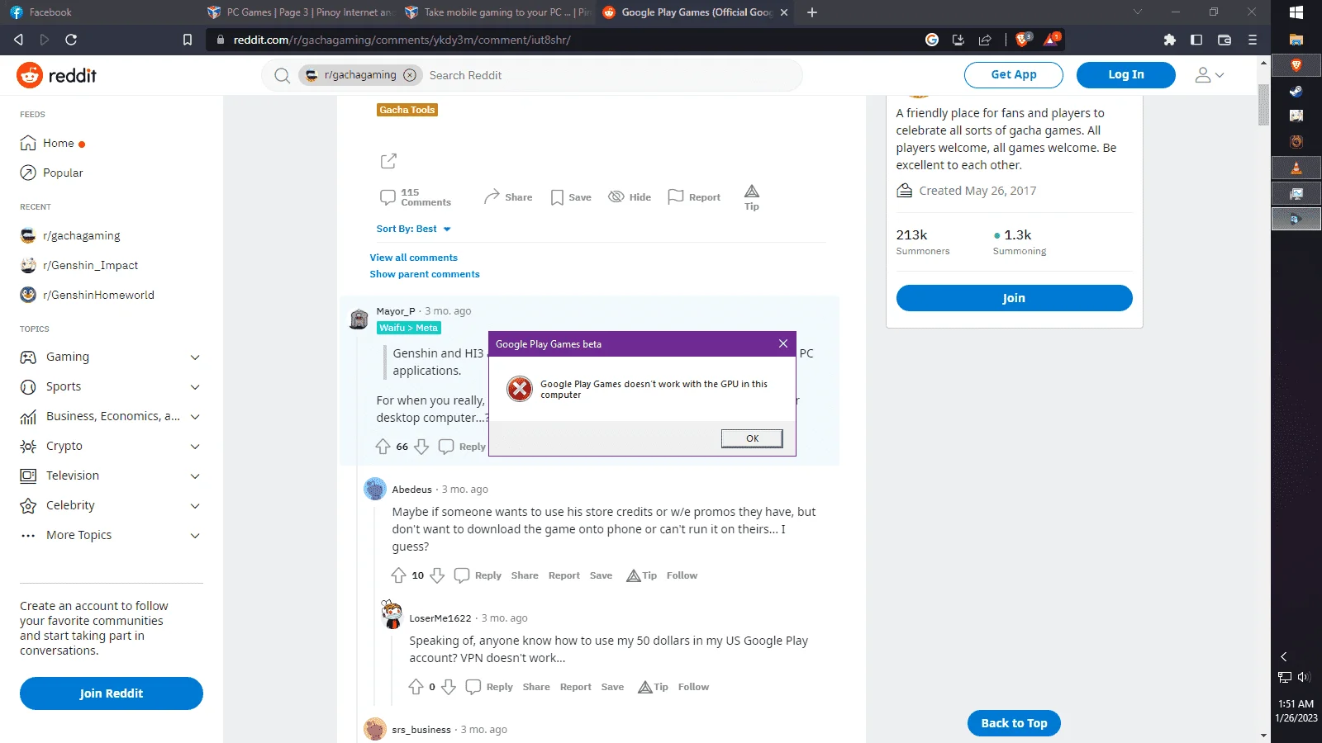Go to Popular feed
Image resolution: width=1322 pixels, height=743 pixels.
pos(52,173)
